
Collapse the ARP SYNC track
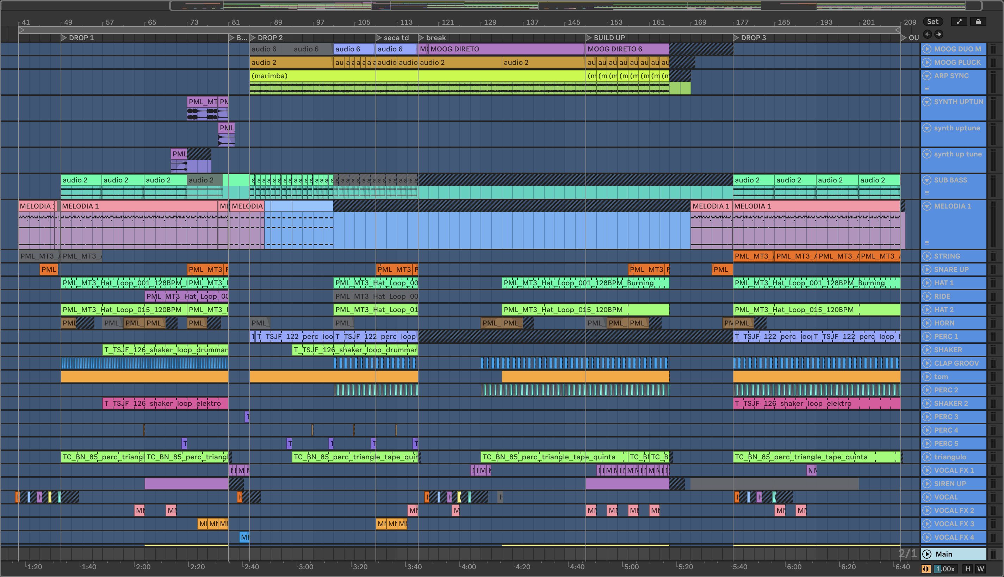927,75
